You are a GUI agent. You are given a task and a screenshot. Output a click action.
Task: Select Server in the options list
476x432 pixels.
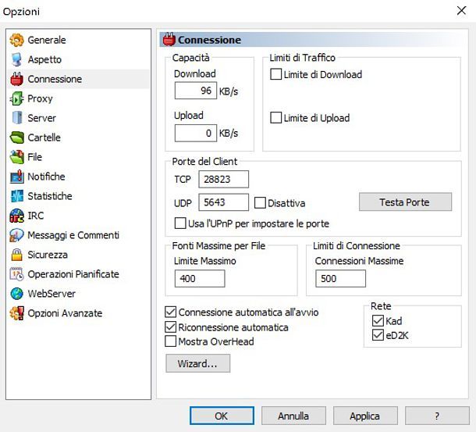[78, 118]
